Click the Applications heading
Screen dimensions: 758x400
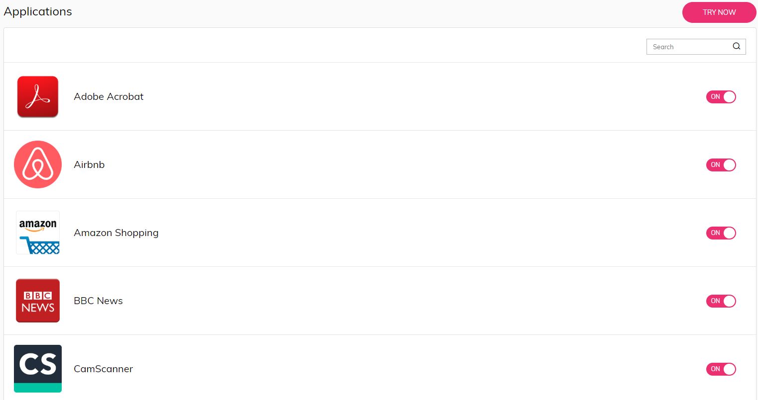pyautogui.click(x=38, y=11)
